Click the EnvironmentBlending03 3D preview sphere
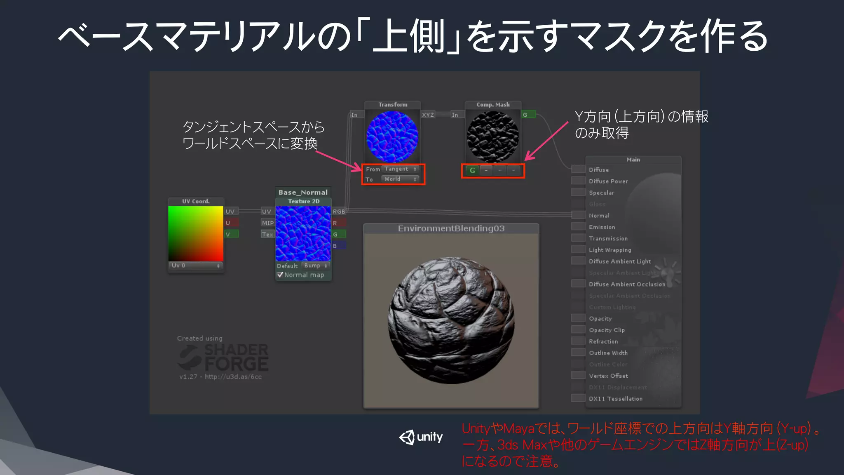Image resolution: width=844 pixels, height=475 pixels. click(x=451, y=321)
